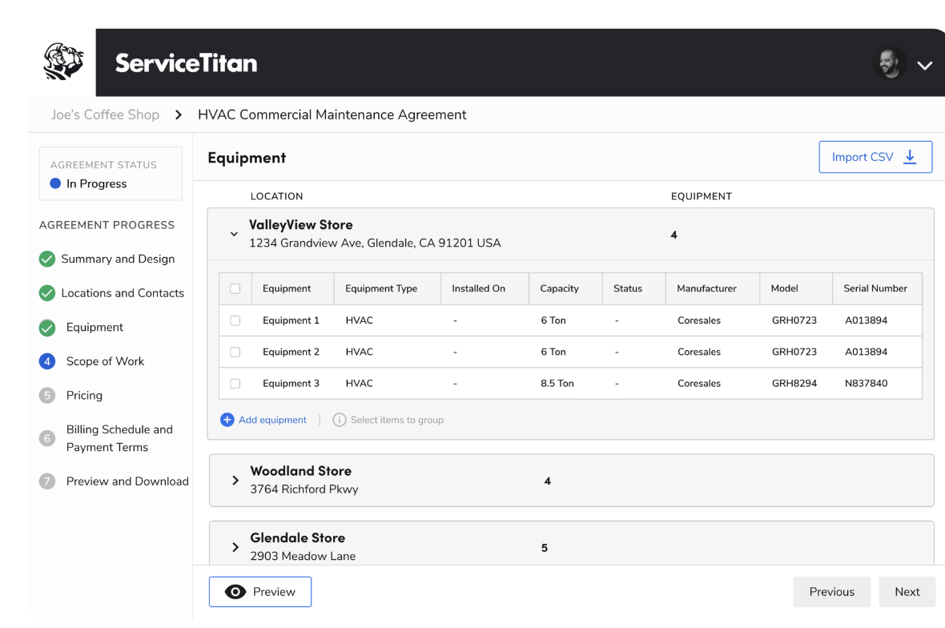
Task: Click the download arrow icon in Import CSV
Action: tap(910, 157)
